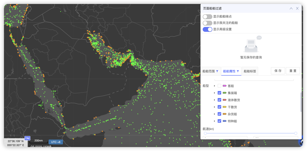
Task: Click the DM coordinate format button
Action: click(x=27, y=138)
